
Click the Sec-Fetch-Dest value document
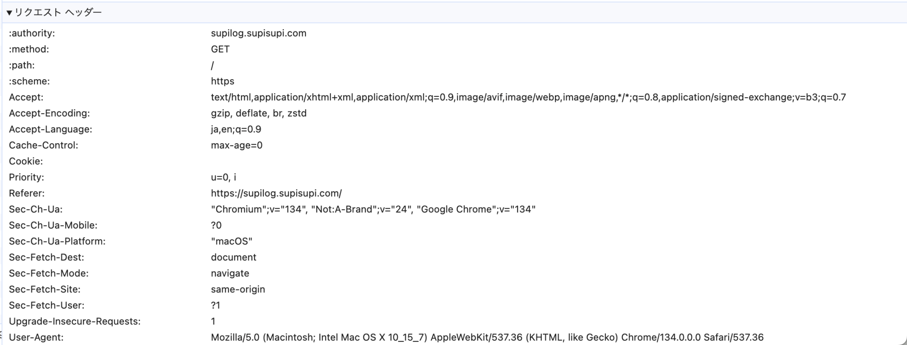pyautogui.click(x=233, y=257)
